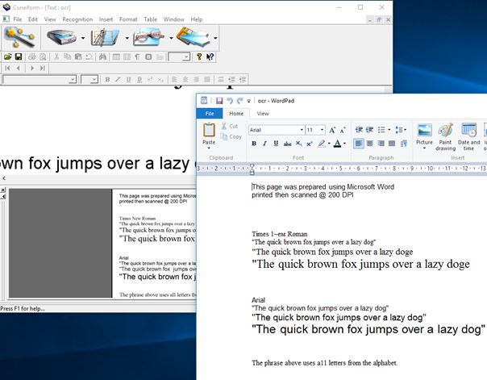Insert Date and time in WordPad
487x380 pixels.
coord(469,134)
